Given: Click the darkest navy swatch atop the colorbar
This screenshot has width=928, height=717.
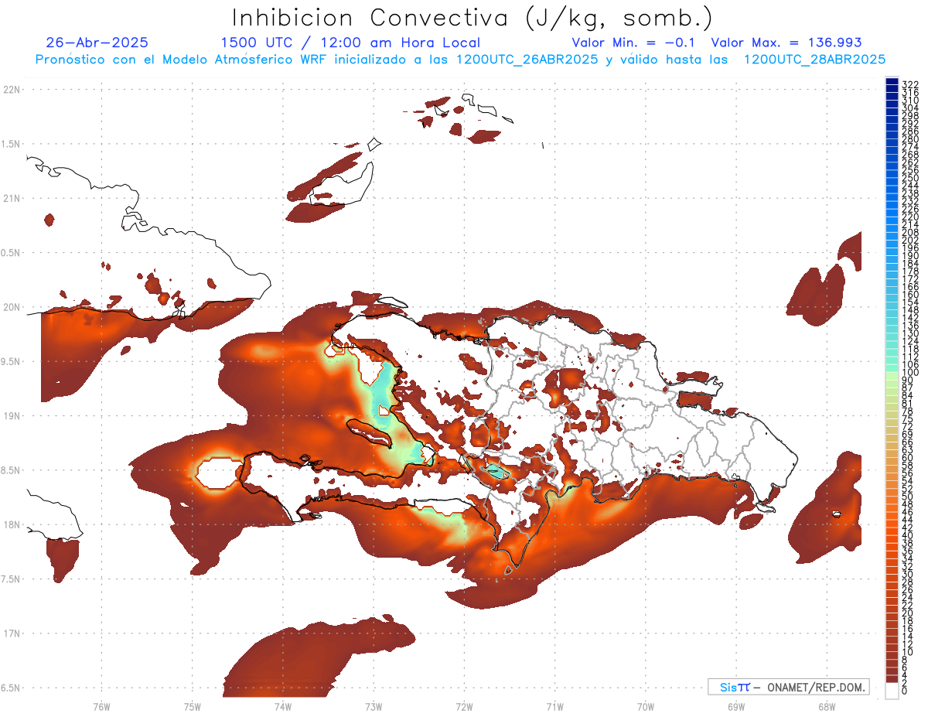Looking at the screenshot, I should click(x=892, y=81).
